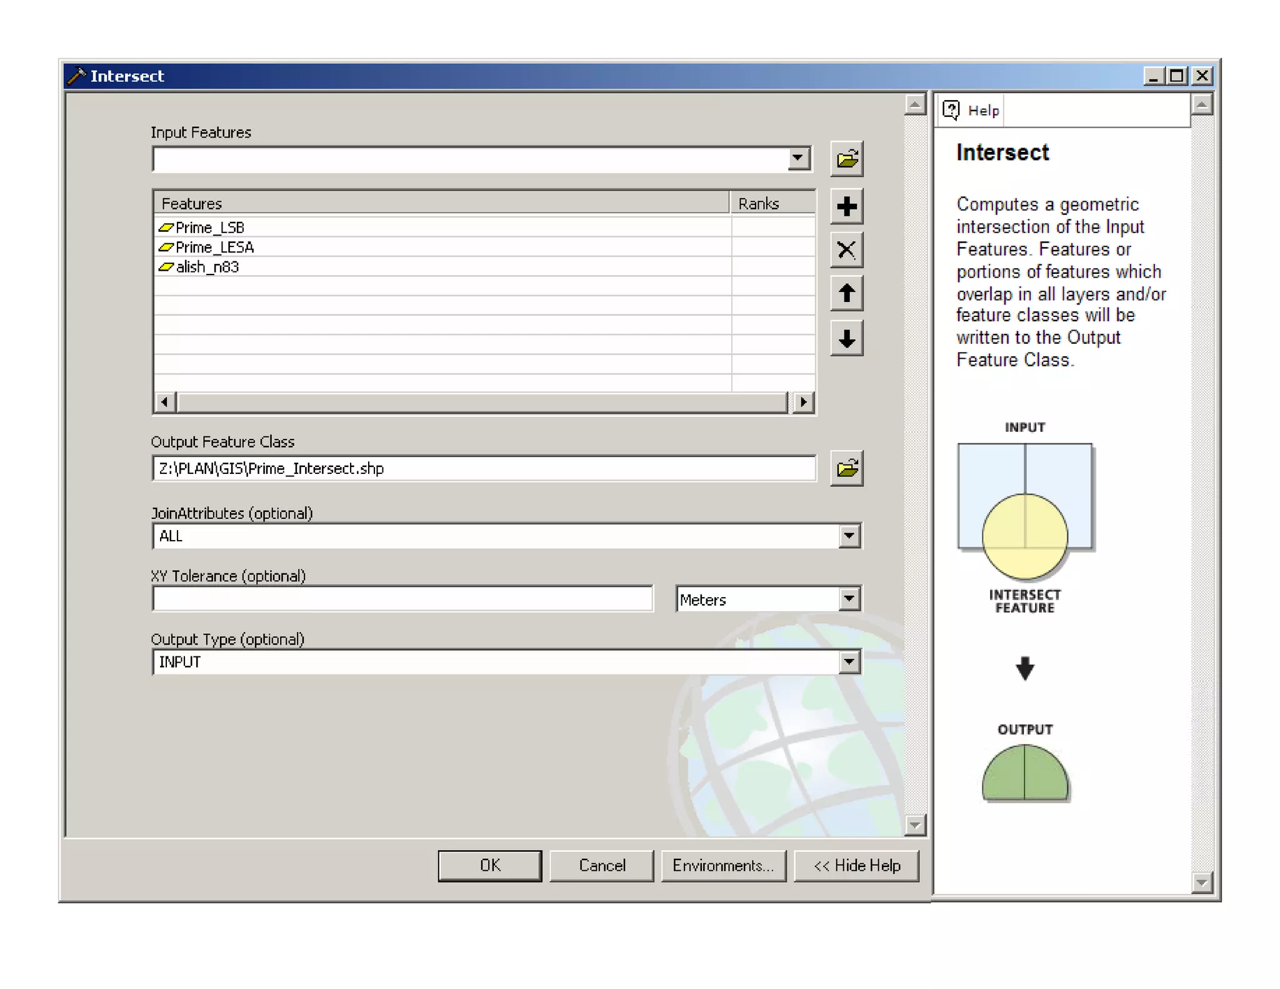Open the Meters units dropdown
Viewport: 1280px width, 989px height.
pos(848,600)
